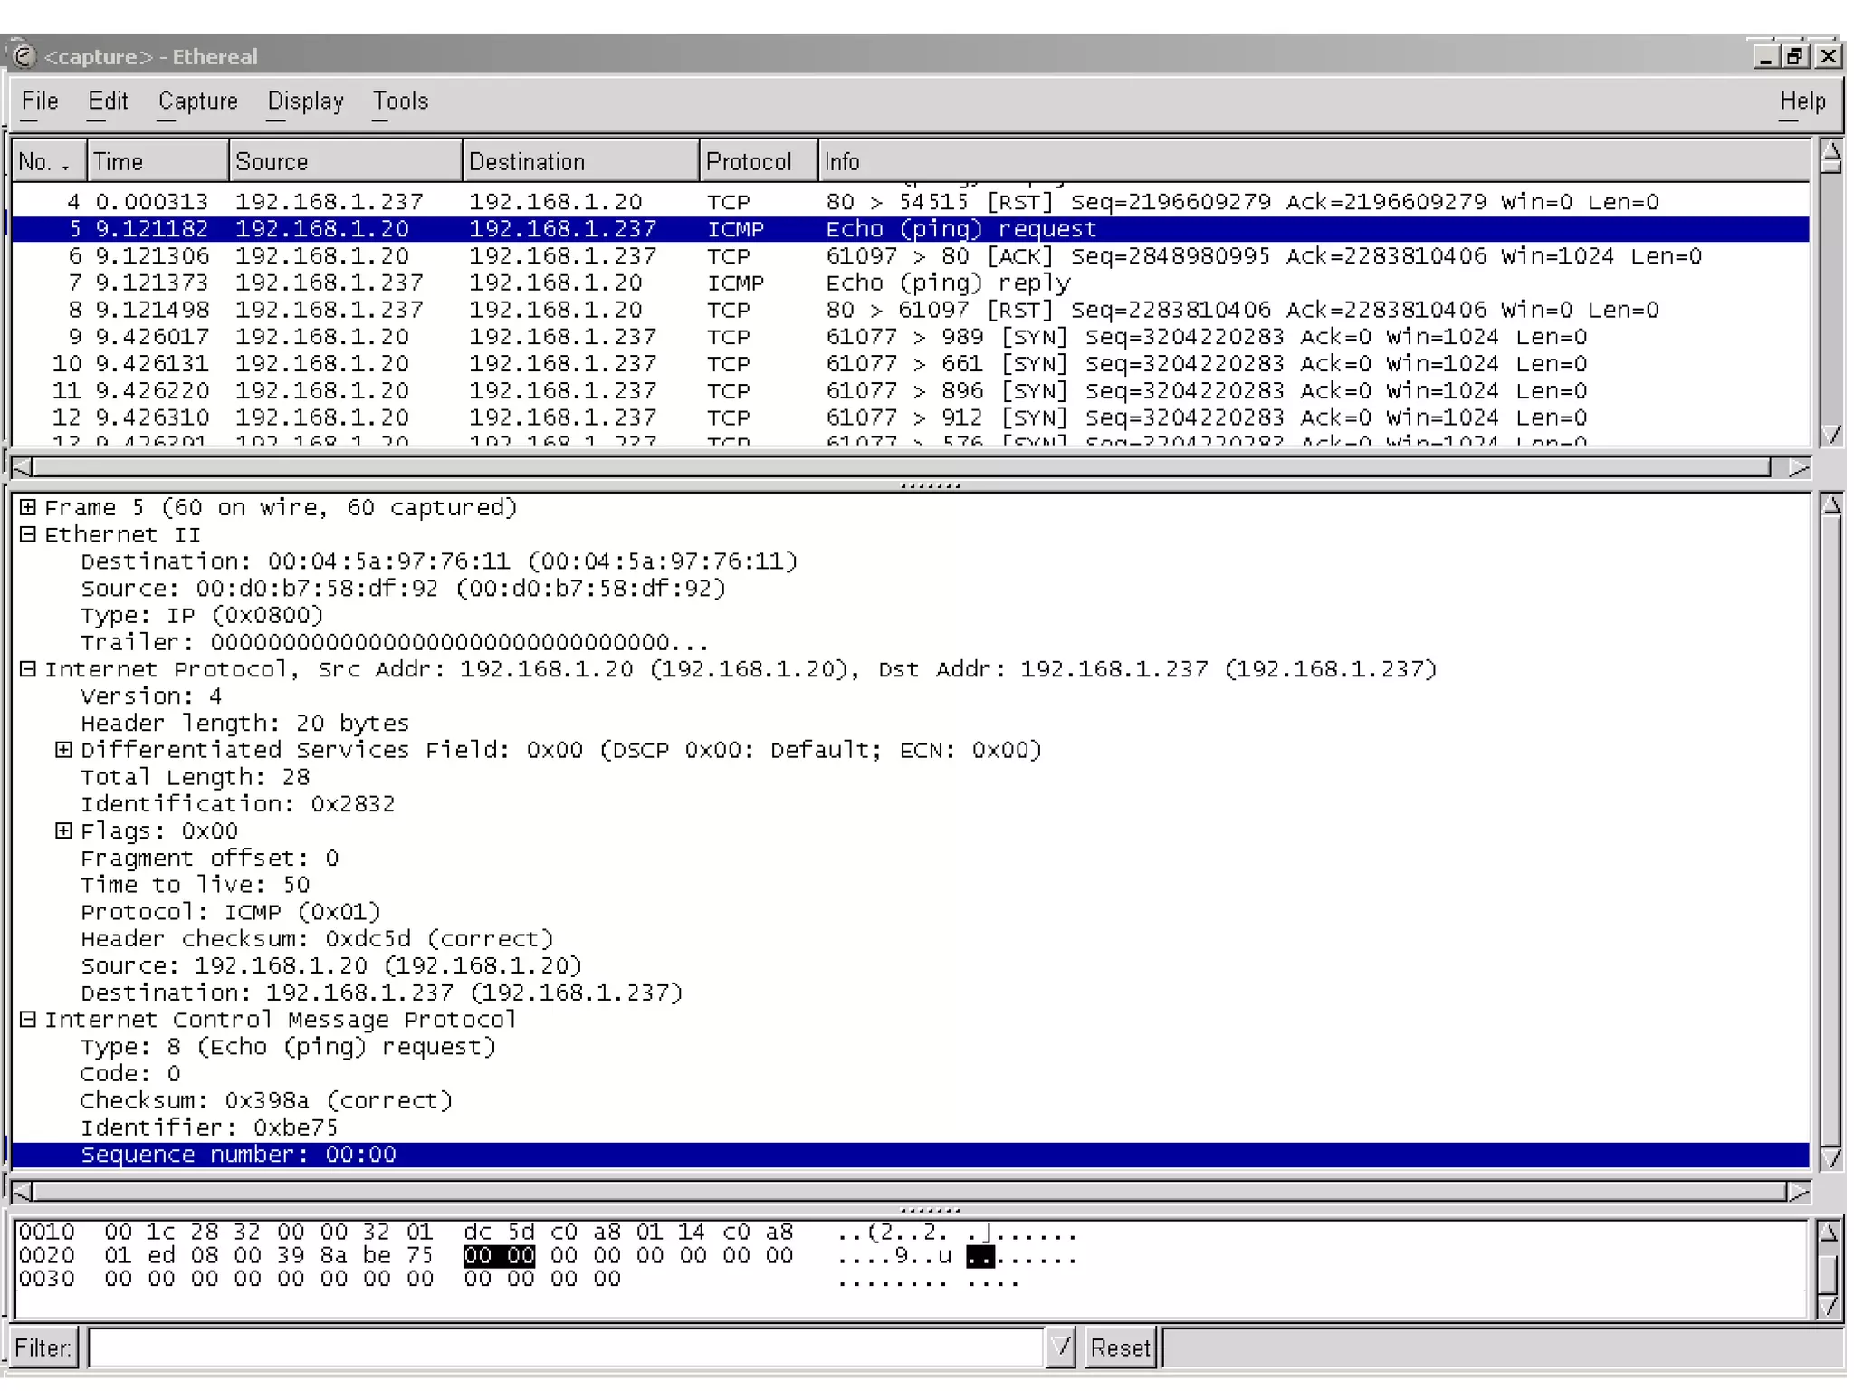Click the Filter: button
The height and width of the screenshot is (1391, 1854).
[x=43, y=1348]
